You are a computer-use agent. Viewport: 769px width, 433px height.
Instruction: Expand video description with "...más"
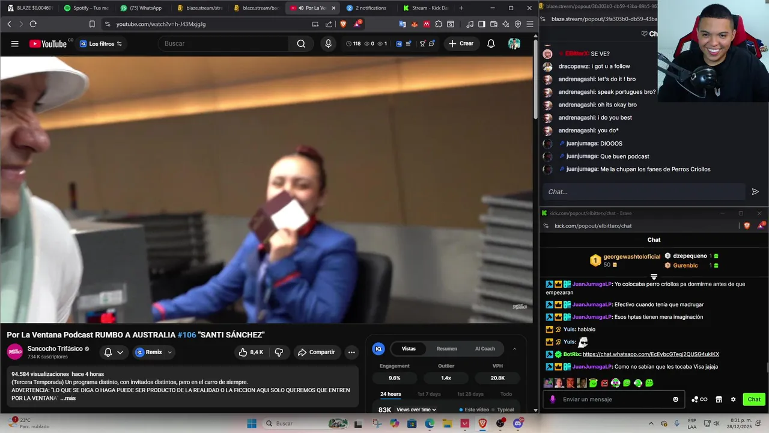[x=68, y=398]
